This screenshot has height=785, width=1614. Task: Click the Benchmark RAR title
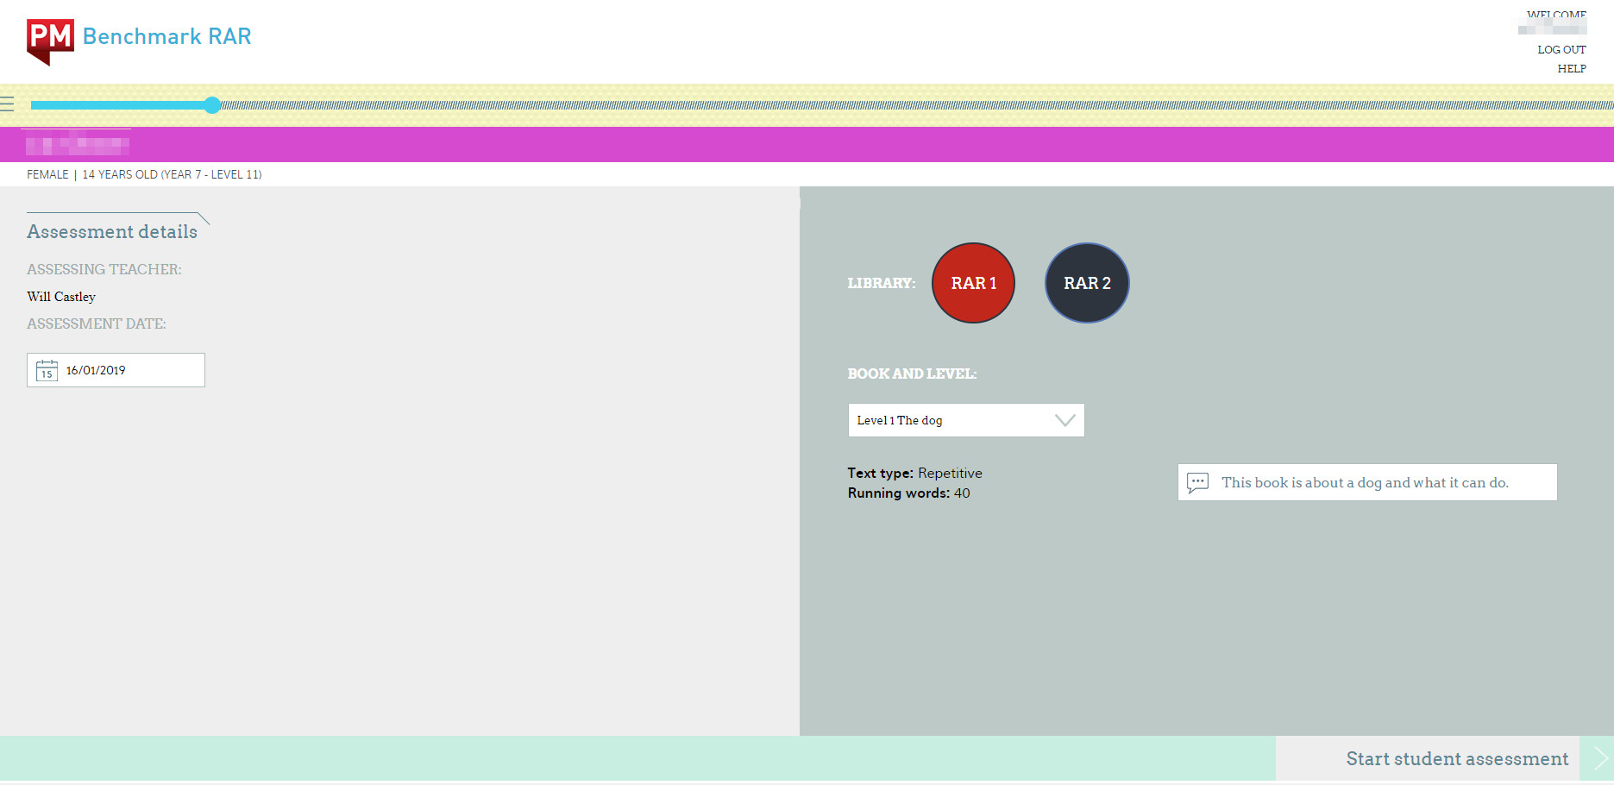[166, 36]
